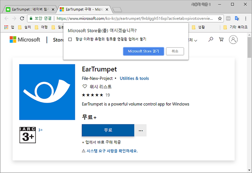This screenshot has width=252, height=173.
Task: Click the secure connection lock icon
Action: tap(31, 18)
